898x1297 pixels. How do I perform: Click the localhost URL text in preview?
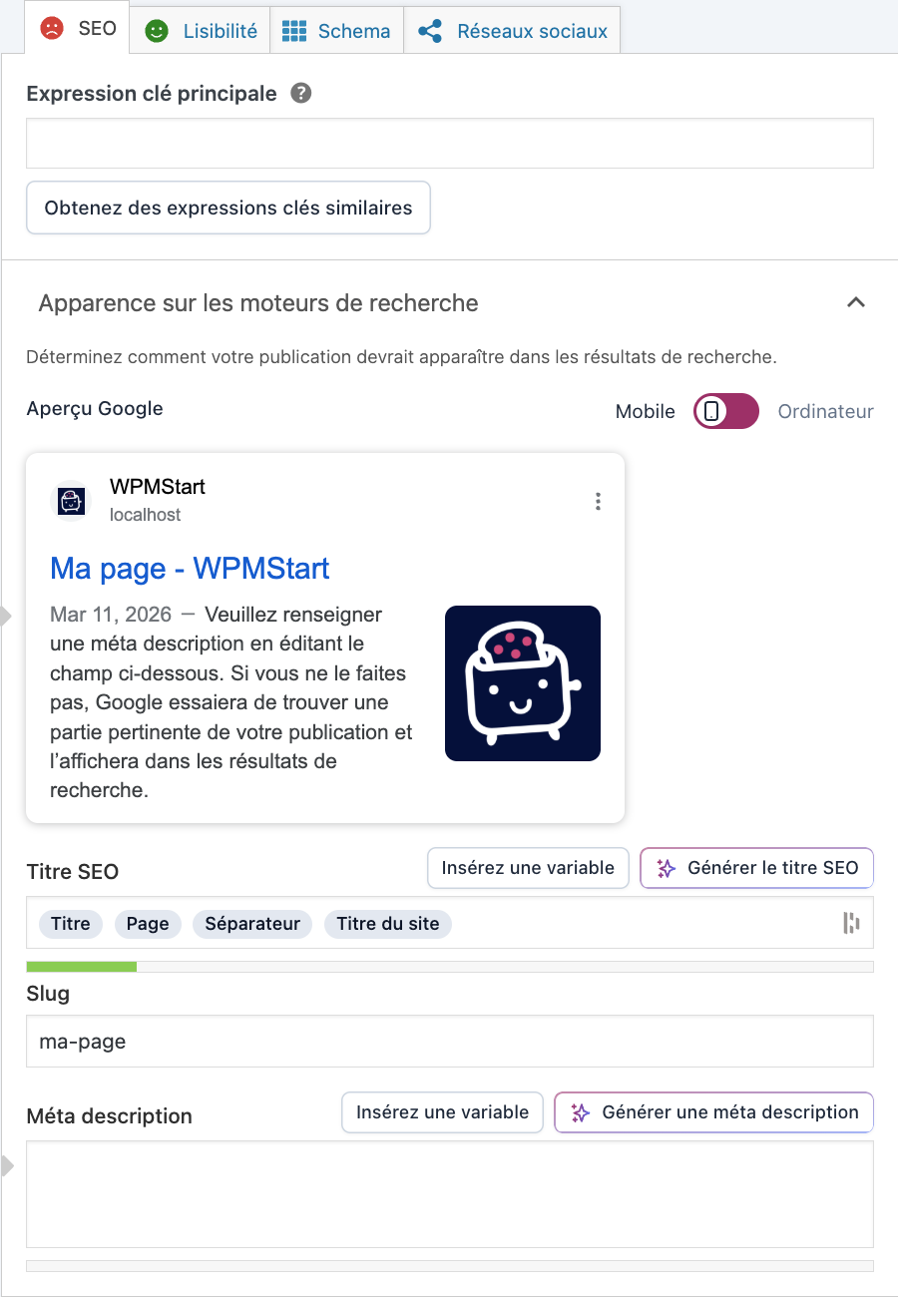(146, 515)
